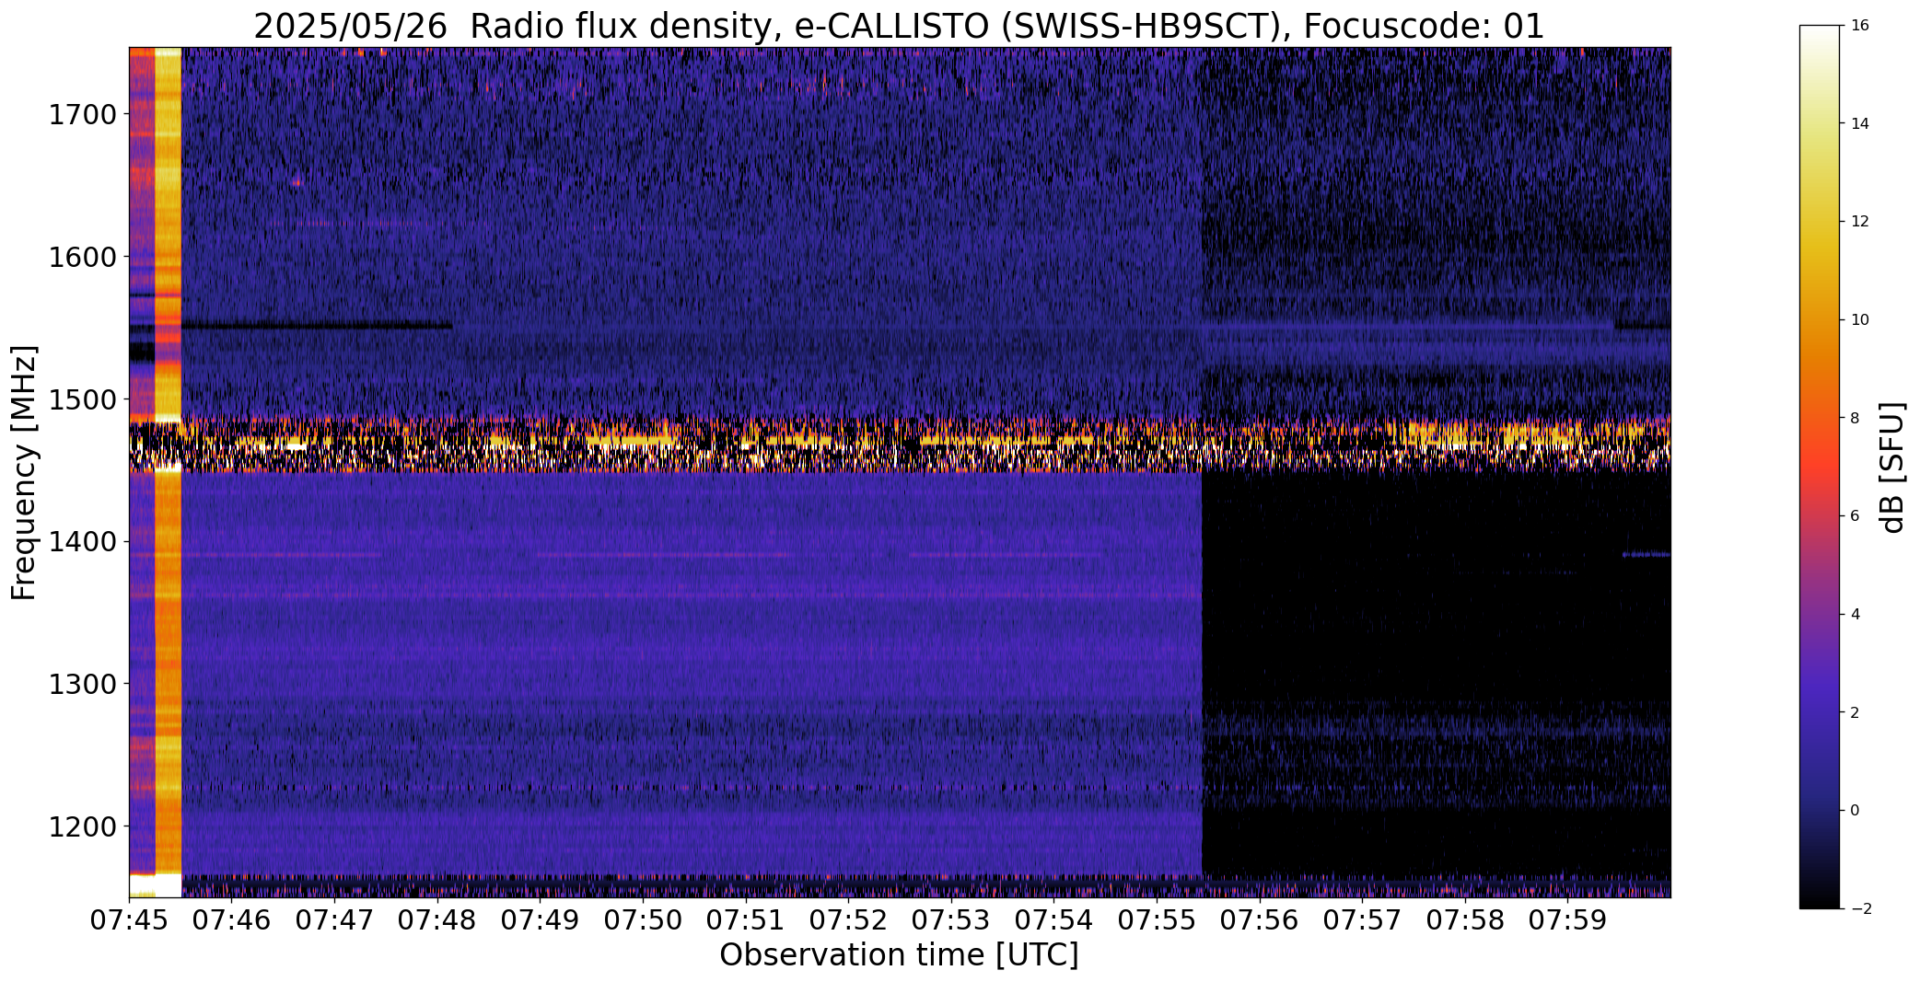Click the plot title mentioning e-CALLISTO
The image size is (1920, 982).
click(899, 27)
